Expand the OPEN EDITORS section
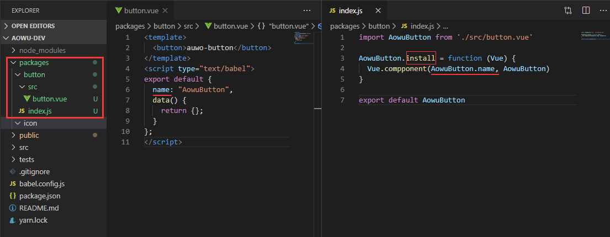610x237 pixels. pyautogui.click(x=29, y=26)
